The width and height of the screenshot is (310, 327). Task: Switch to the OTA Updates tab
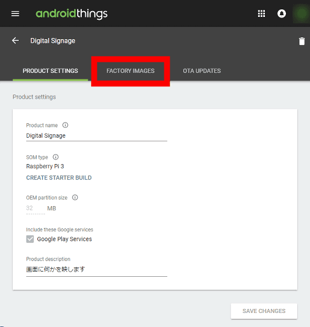(x=202, y=71)
